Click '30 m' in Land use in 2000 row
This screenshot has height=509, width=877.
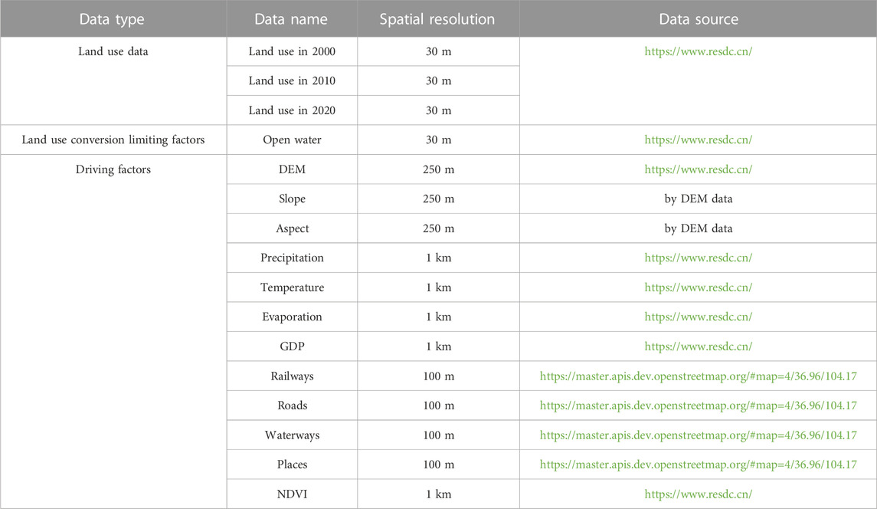(x=438, y=51)
